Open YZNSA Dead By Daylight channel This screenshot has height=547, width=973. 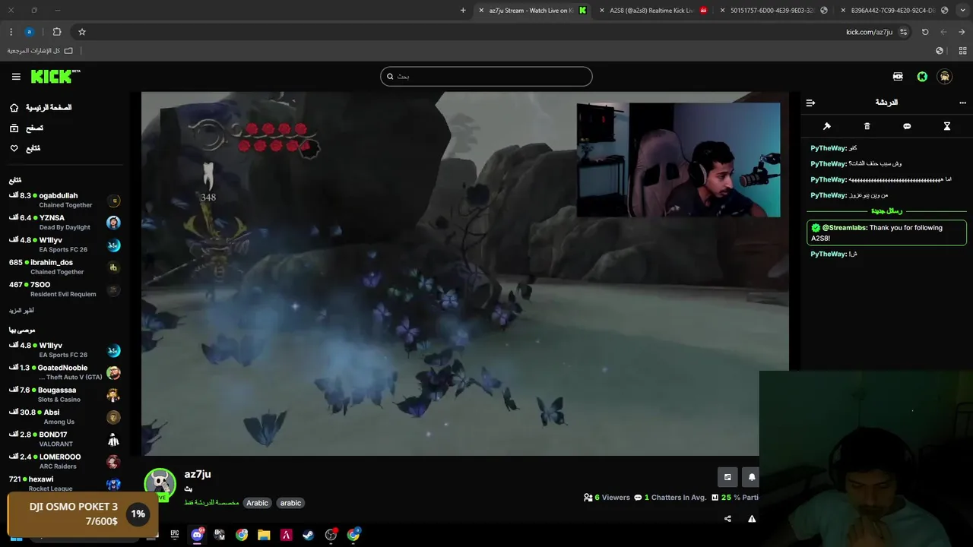[64, 222]
